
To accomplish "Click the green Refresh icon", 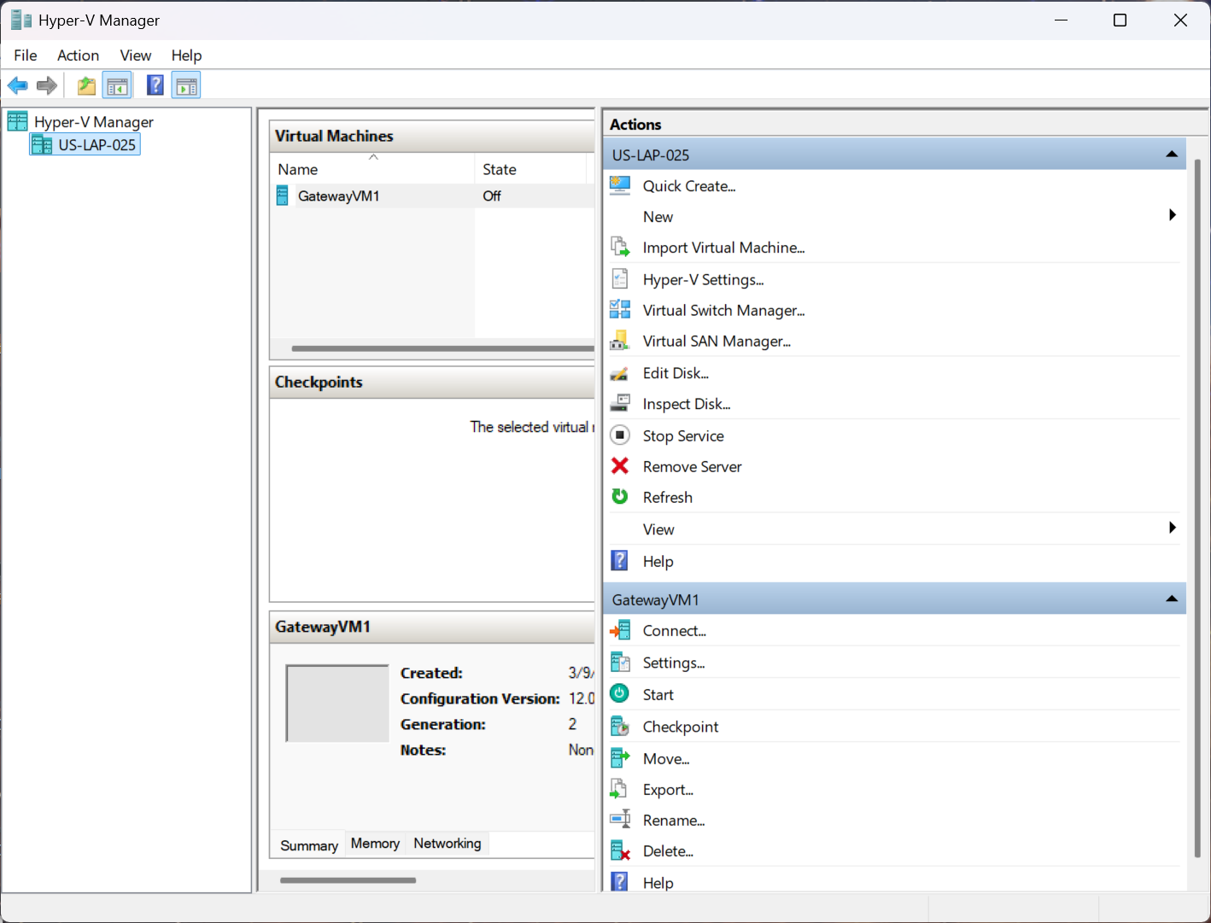I will [x=620, y=497].
